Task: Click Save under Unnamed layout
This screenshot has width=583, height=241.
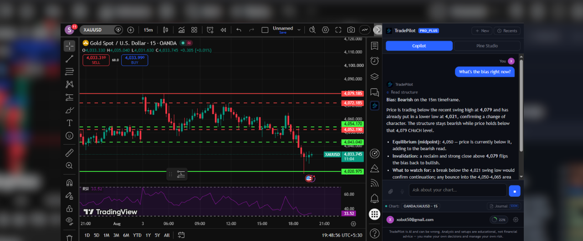Action: pyautogui.click(x=283, y=33)
